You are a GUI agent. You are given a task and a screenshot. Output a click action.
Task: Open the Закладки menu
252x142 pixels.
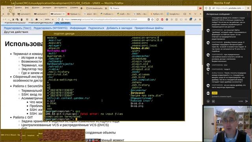coord(47,8)
